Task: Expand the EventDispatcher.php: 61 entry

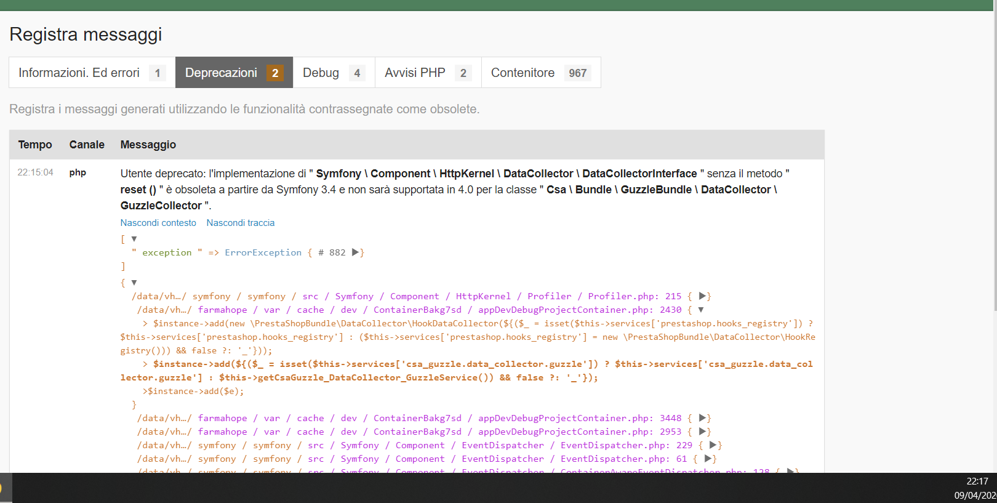Action: (x=708, y=459)
